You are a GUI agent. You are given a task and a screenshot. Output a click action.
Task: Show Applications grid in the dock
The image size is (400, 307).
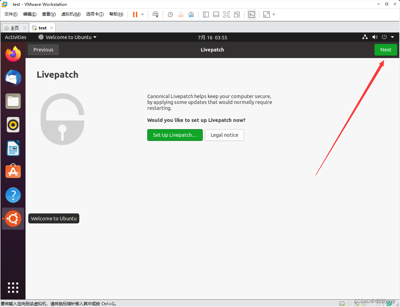[x=13, y=288]
